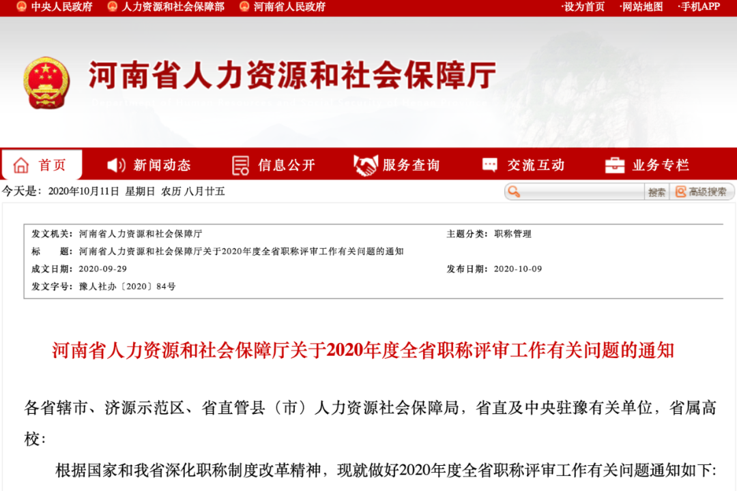Open 高级搜索 advanced search
Screen dimensions: 737x491
coord(701,192)
